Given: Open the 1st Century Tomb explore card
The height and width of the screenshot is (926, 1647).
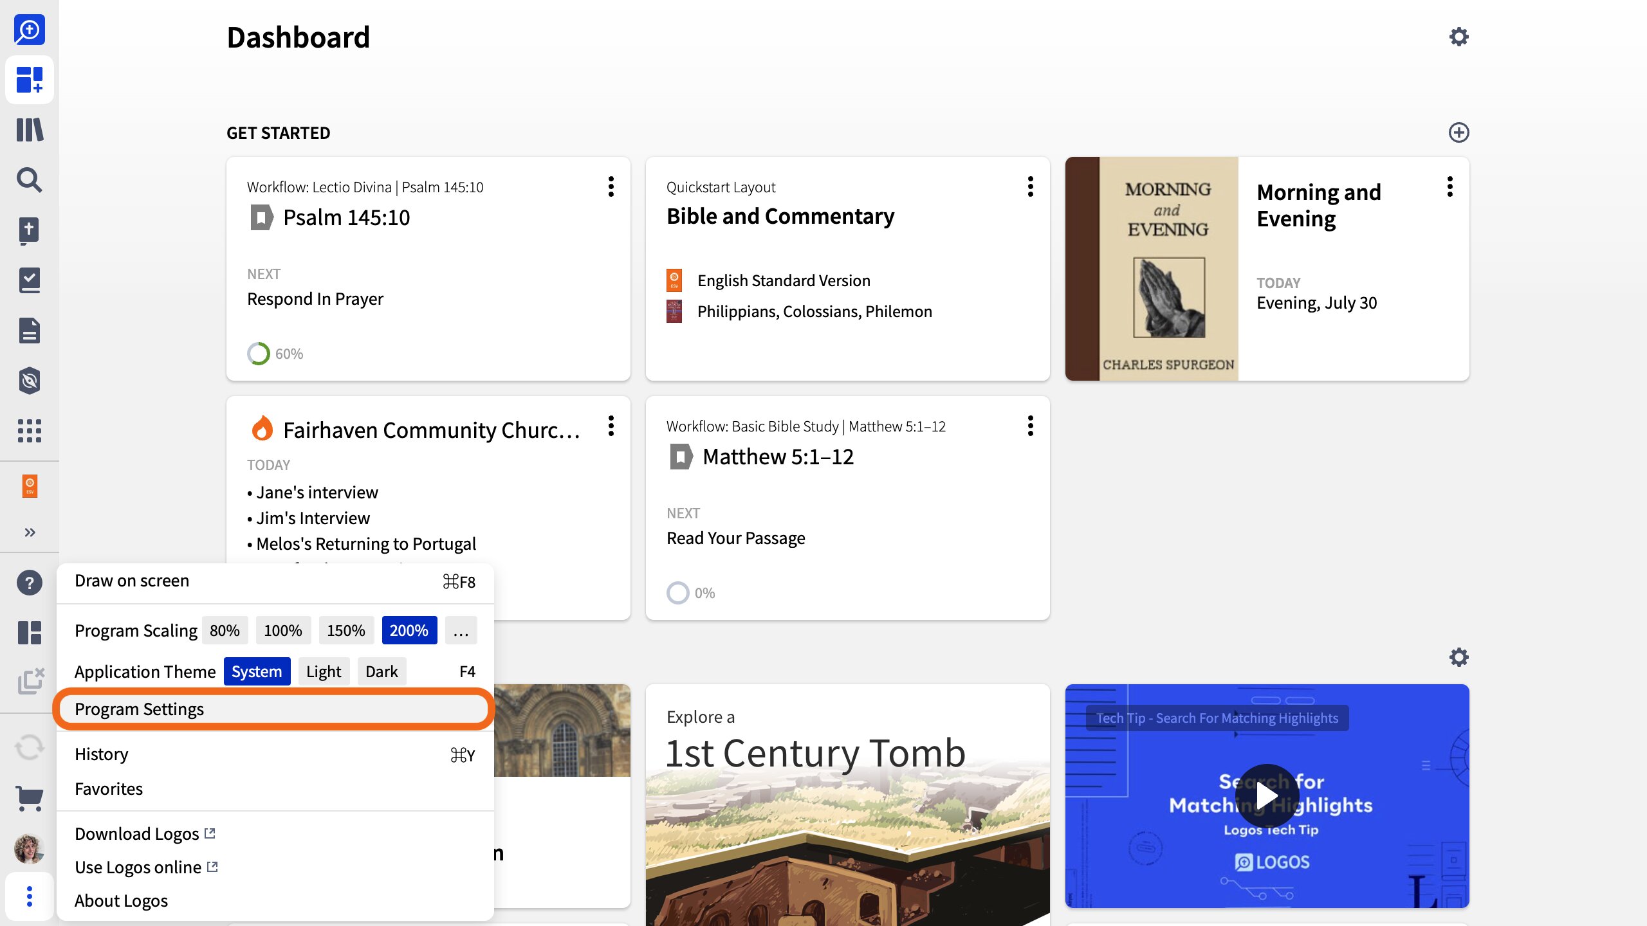Looking at the screenshot, I should pos(848,805).
